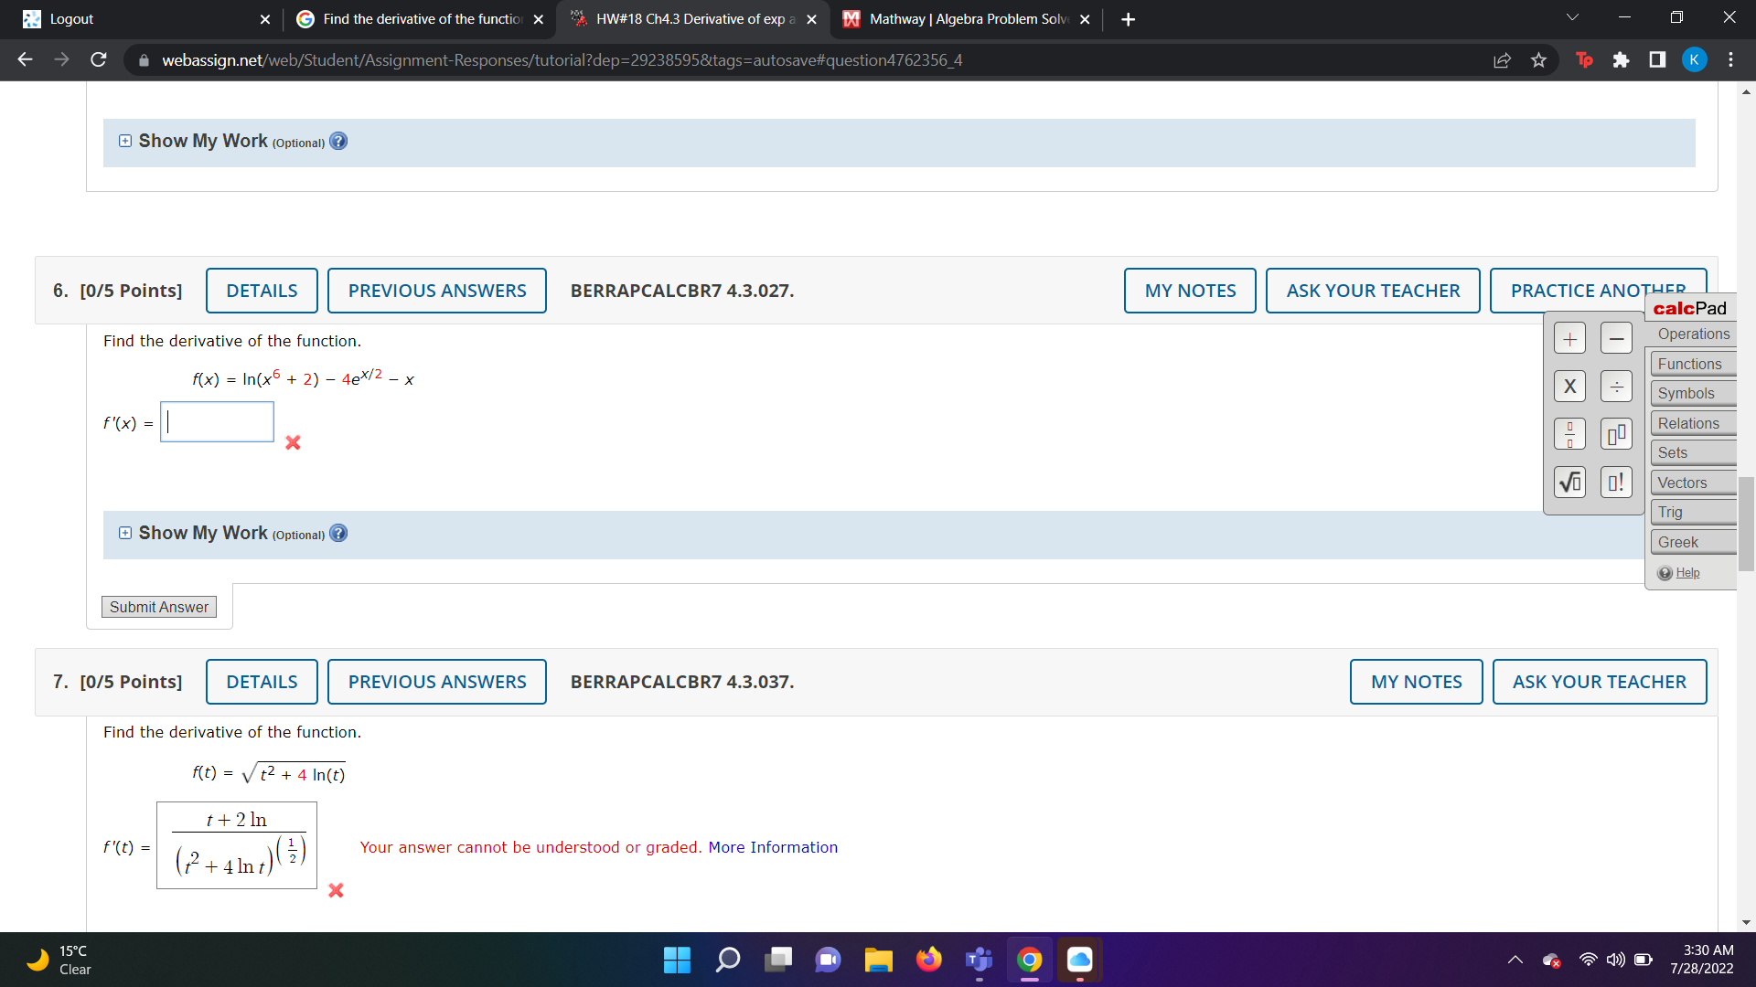The image size is (1756, 987).
Task: Click the division symbol on calcPad
Action: pyautogui.click(x=1615, y=386)
